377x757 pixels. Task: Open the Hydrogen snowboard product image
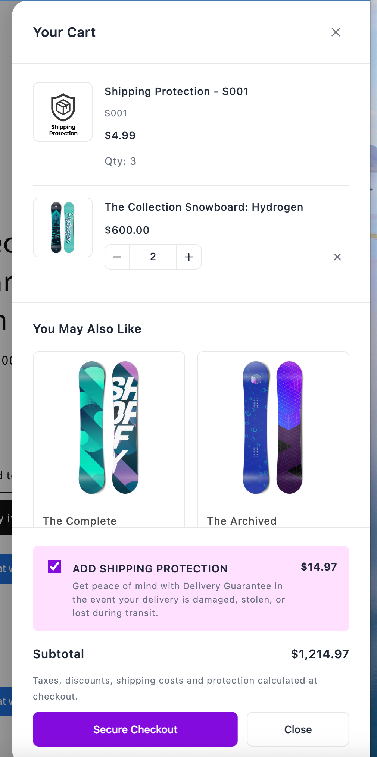pos(63,227)
